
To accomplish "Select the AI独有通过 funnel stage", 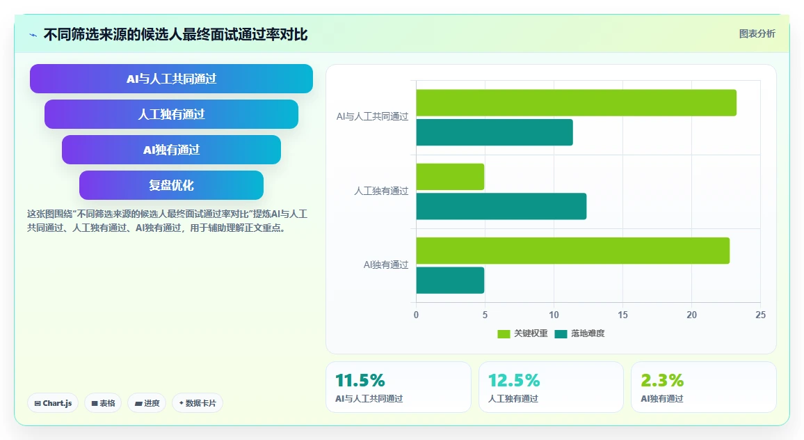I will pos(171,150).
